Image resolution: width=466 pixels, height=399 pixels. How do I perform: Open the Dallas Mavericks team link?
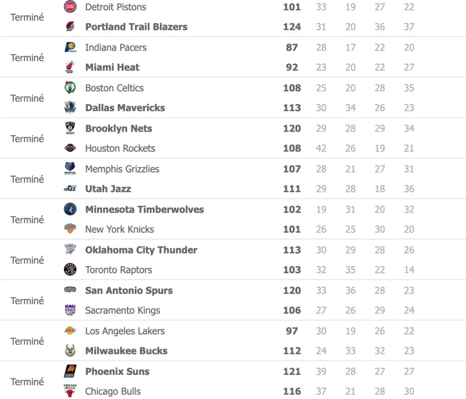(125, 108)
